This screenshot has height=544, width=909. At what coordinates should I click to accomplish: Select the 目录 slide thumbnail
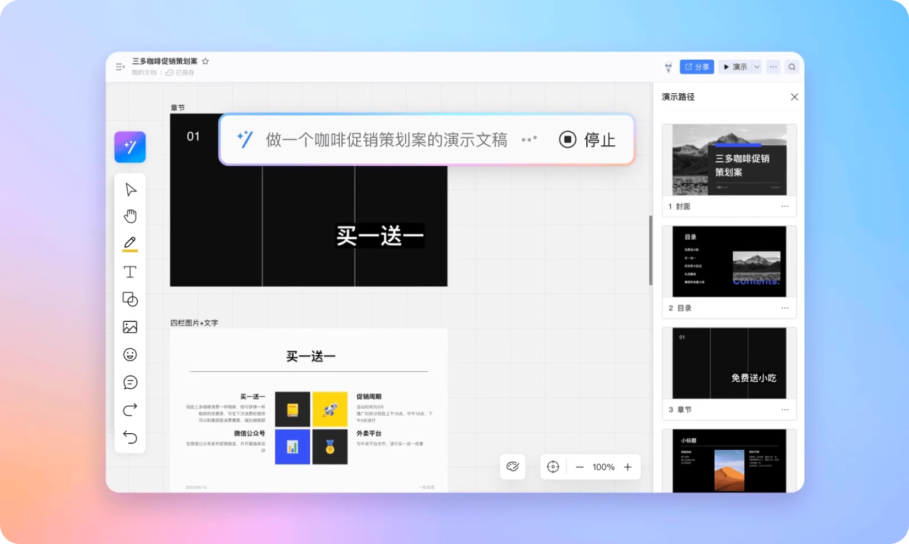pyautogui.click(x=730, y=262)
